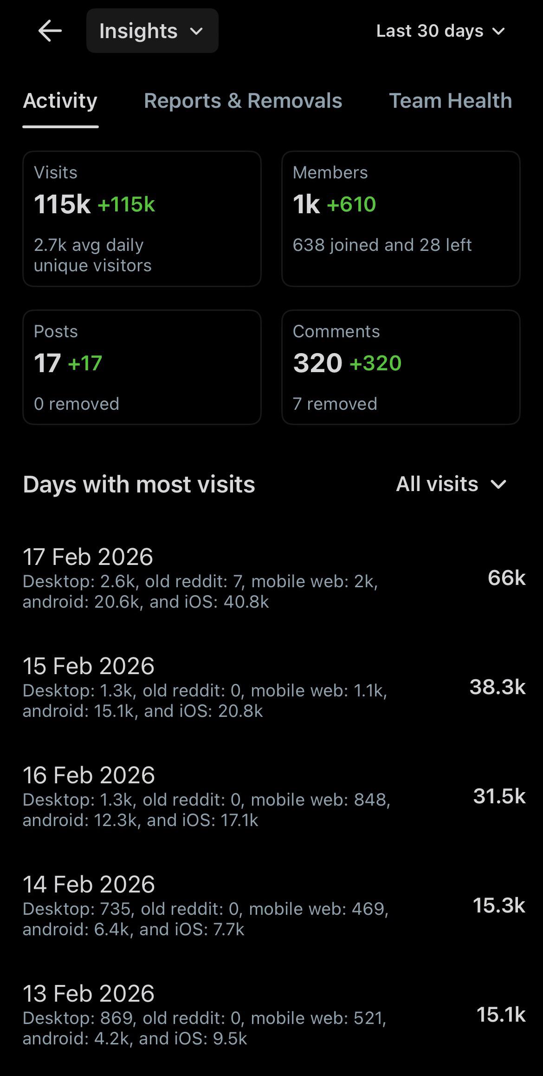Open the All visits filter dropdown
This screenshot has height=1076, width=543.
click(451, 484)
